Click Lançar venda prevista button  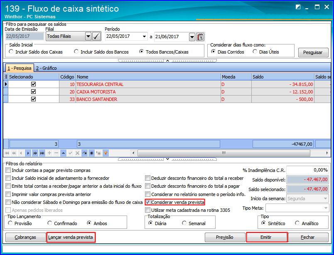[71, 237]
